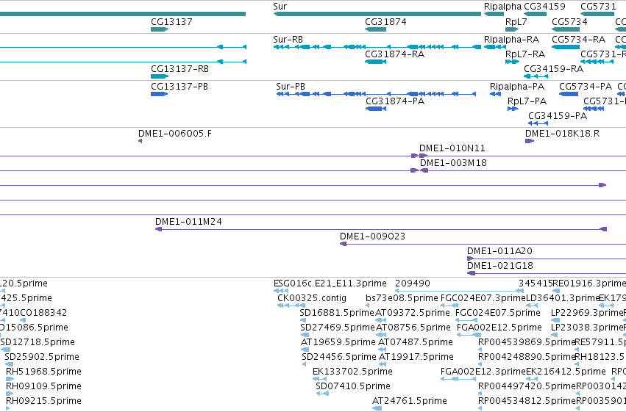Select the LD36401.3prime EST label

click(563, 298)
